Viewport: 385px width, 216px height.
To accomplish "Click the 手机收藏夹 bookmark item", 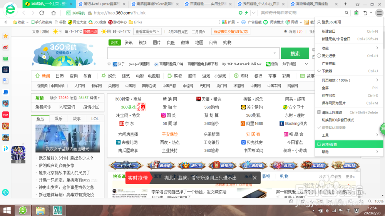I will coord(41,22).
